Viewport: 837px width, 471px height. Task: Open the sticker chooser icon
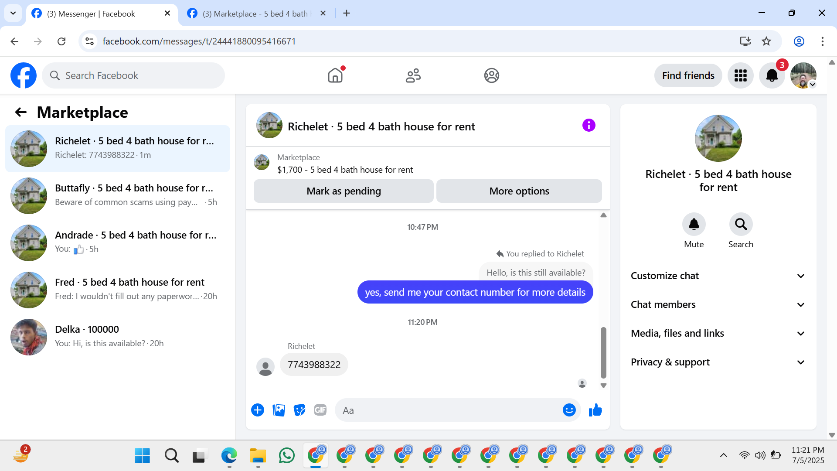[299, 410]
